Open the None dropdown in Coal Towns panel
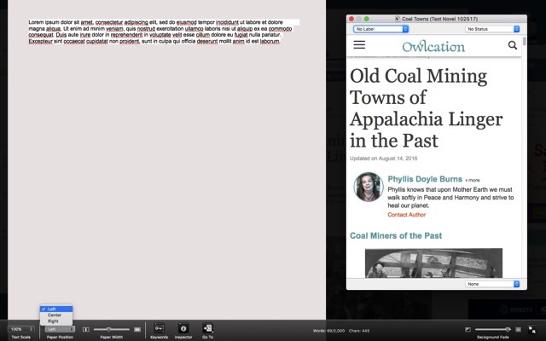This screenshot has height=341, width=546. (492, 284)
